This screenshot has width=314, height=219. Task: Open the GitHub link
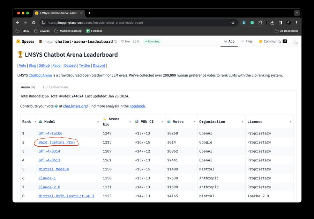click(x=44, y=65)
